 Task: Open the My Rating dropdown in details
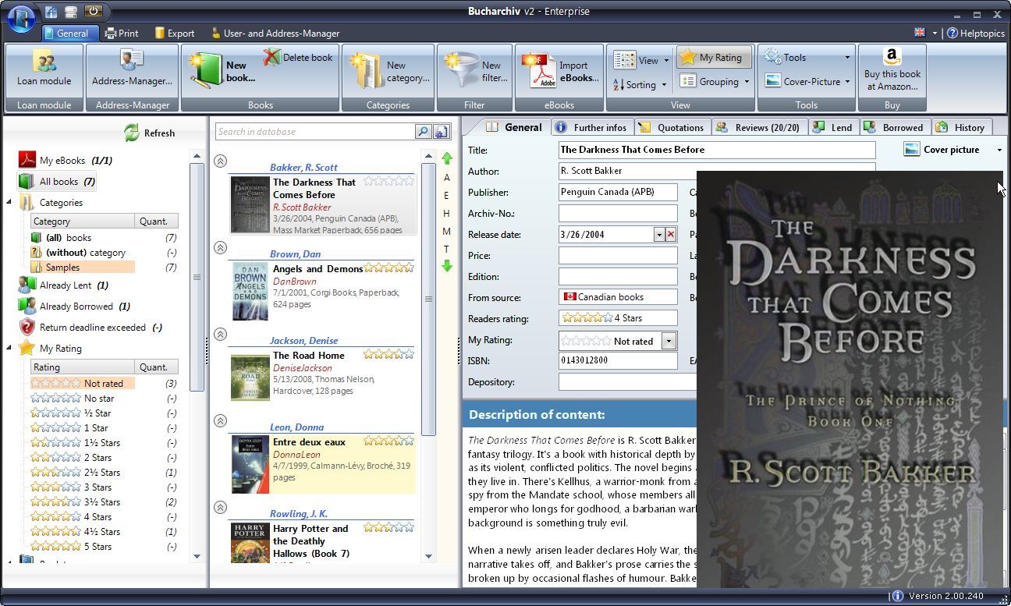669,341
